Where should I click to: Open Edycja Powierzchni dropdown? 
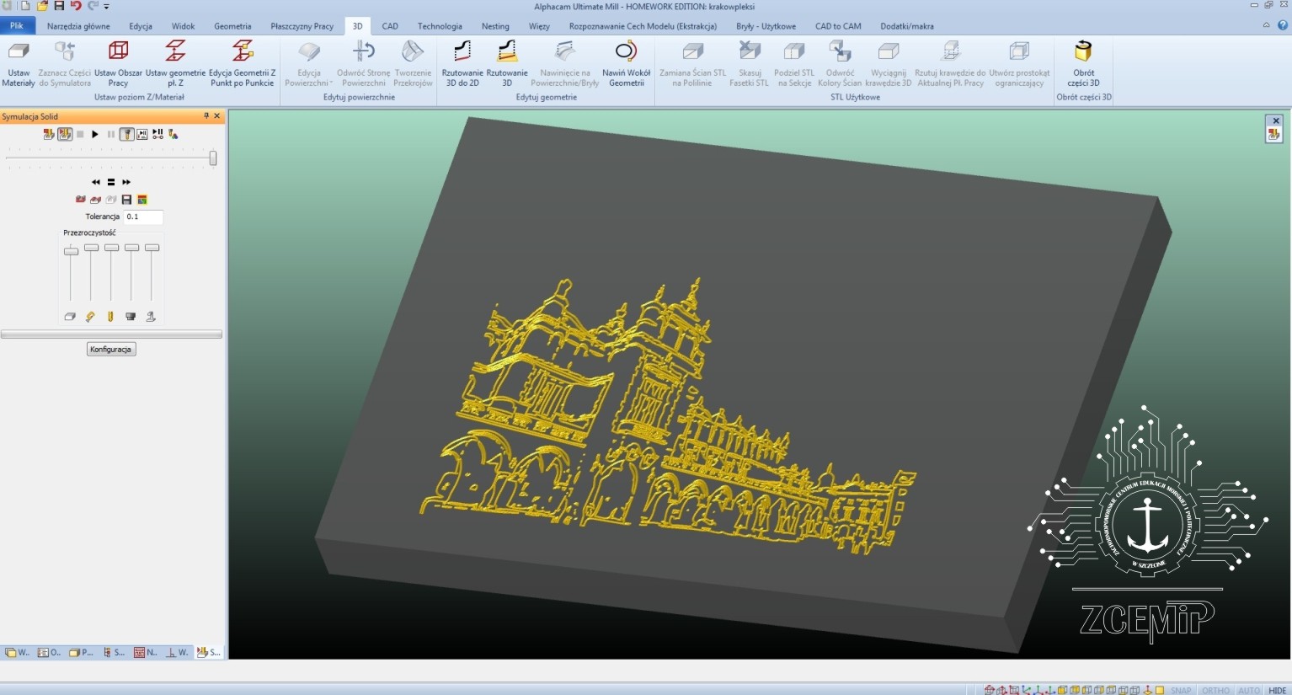[309, 64]
